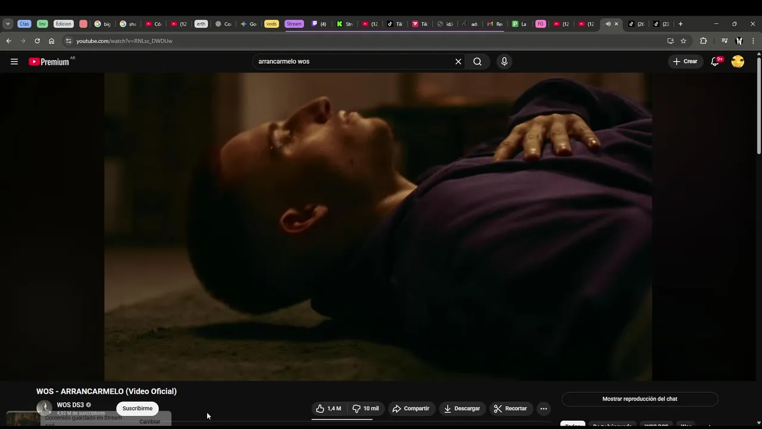The image size is (762, 429).
Task: Switch to the Twitch (4) tab
Action: point(319,24)
